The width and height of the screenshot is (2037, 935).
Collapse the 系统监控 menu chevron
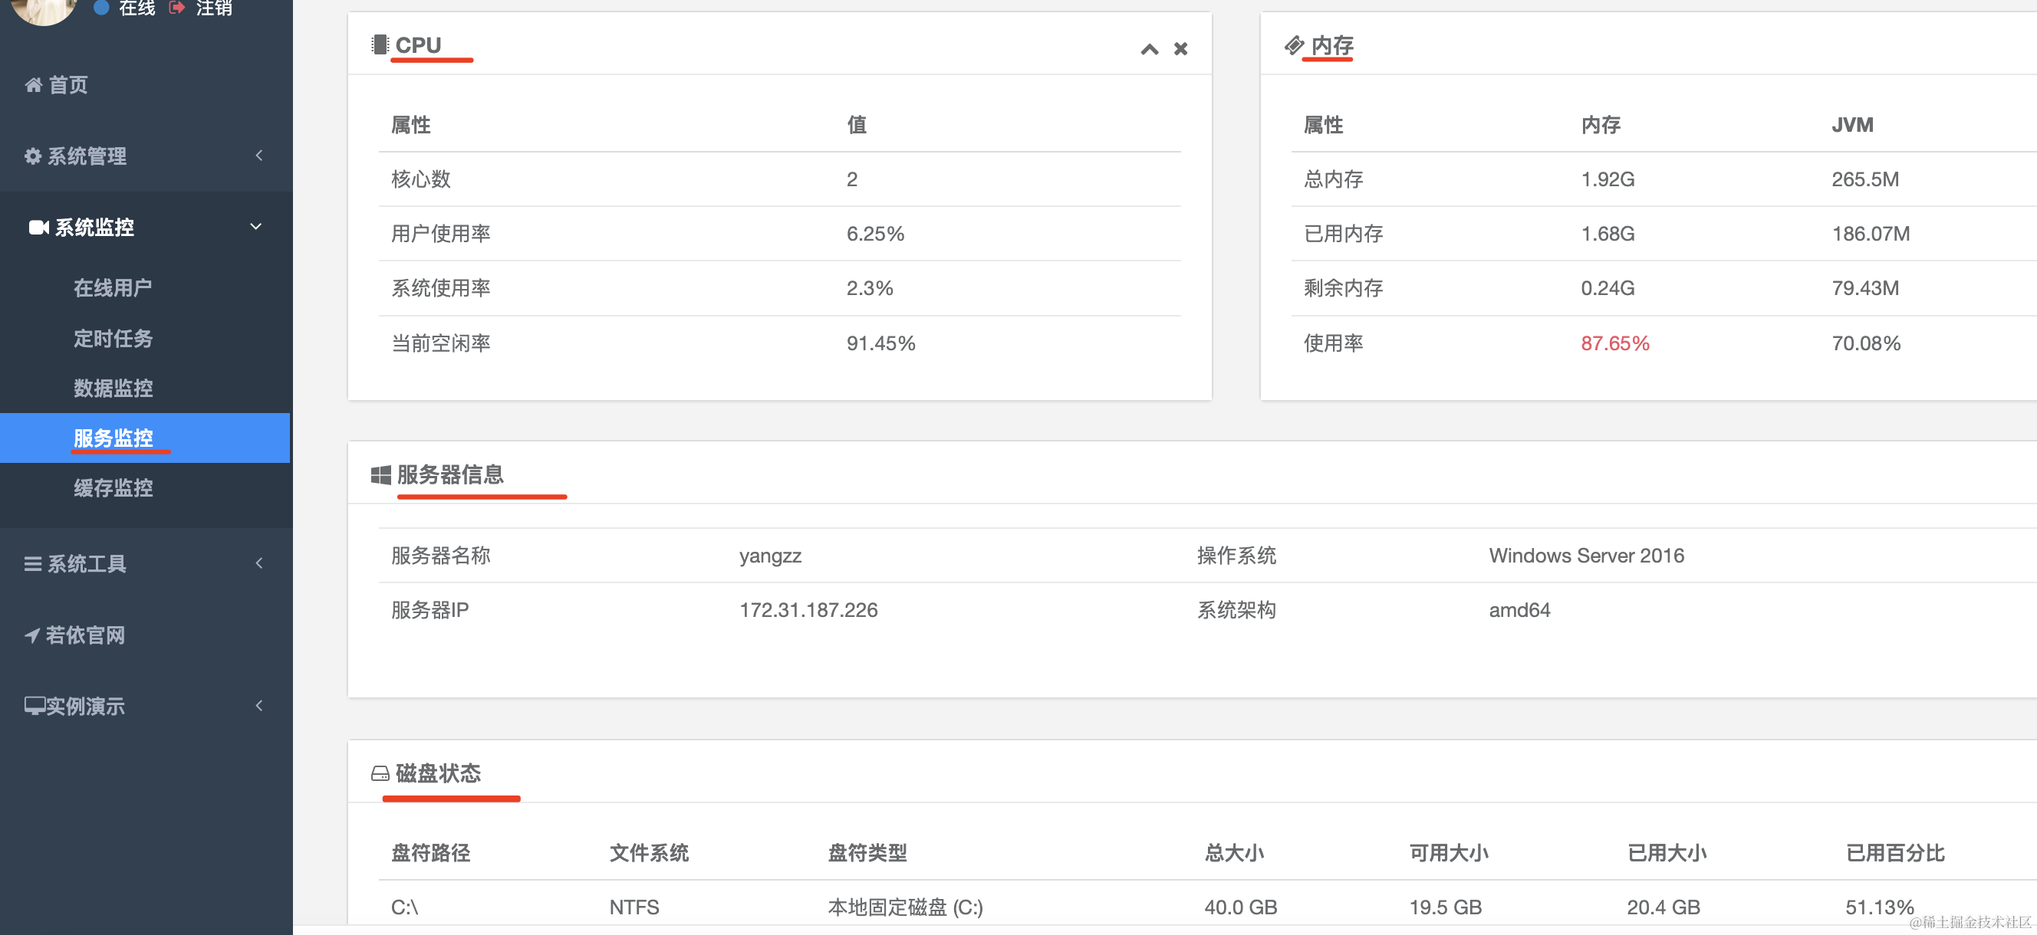255,227
